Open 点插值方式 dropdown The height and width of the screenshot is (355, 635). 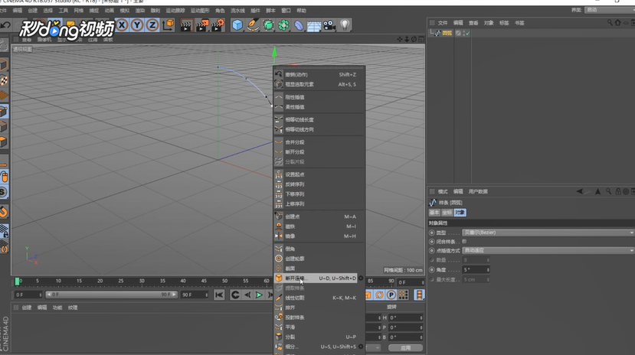(548, 250)
